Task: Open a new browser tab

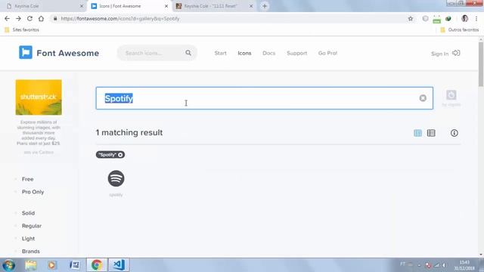Action: pos(265,6)
